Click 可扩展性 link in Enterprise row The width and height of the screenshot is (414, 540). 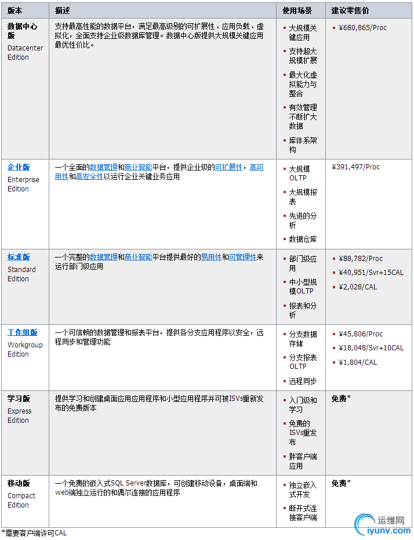[x=228, y=168]
